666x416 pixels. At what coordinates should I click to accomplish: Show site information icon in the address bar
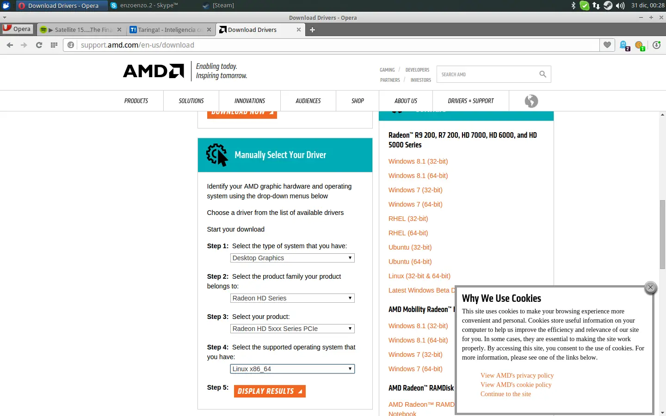coord(71,45)
